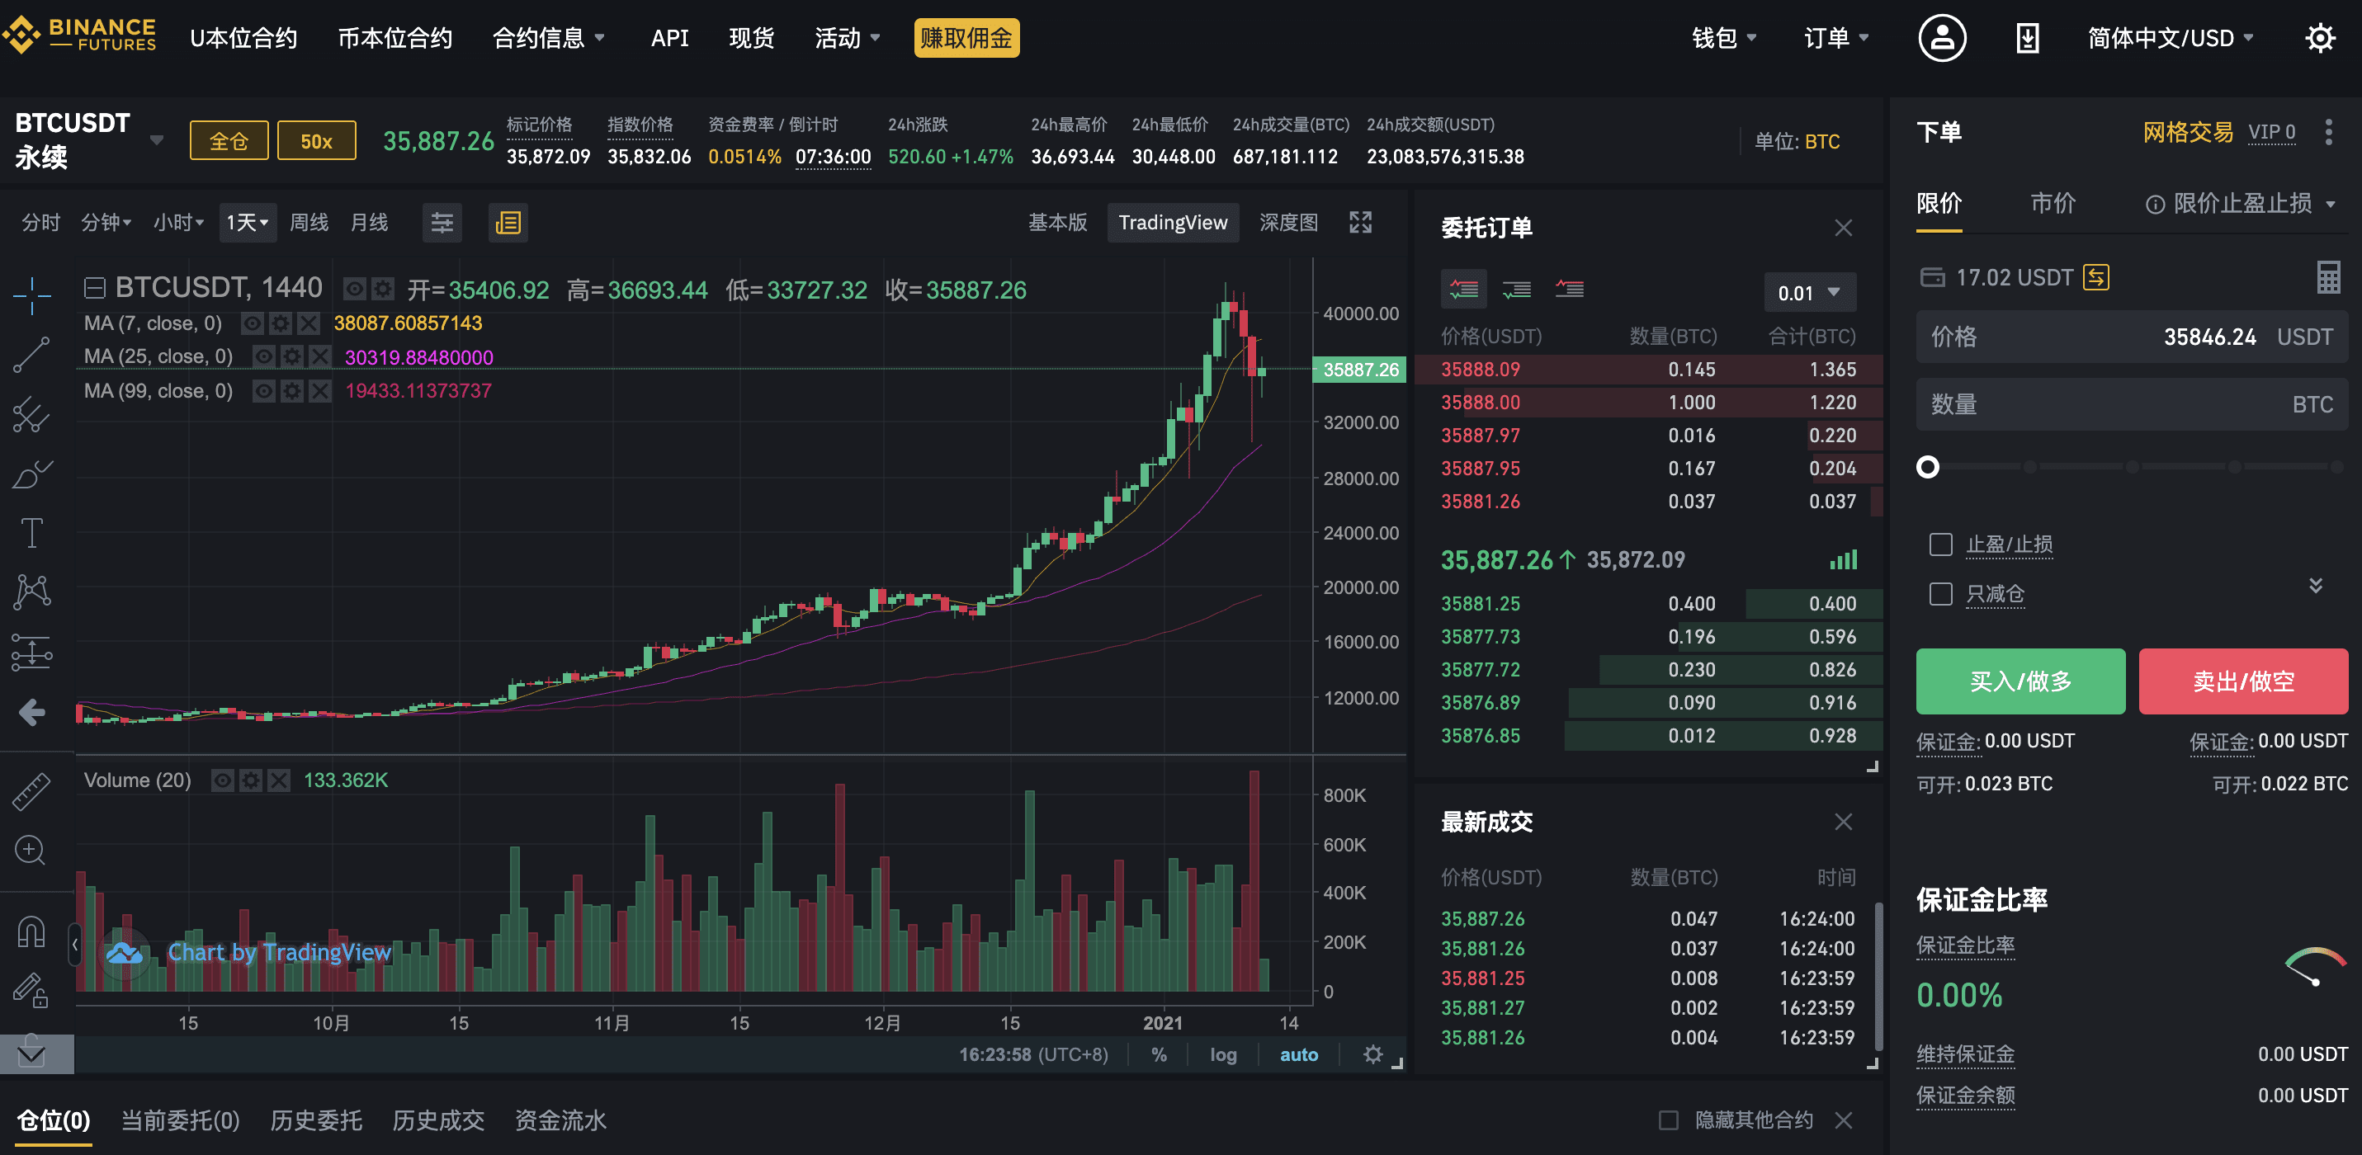
Task: Open chart indicators settings icon
Action: pos(442,223)
